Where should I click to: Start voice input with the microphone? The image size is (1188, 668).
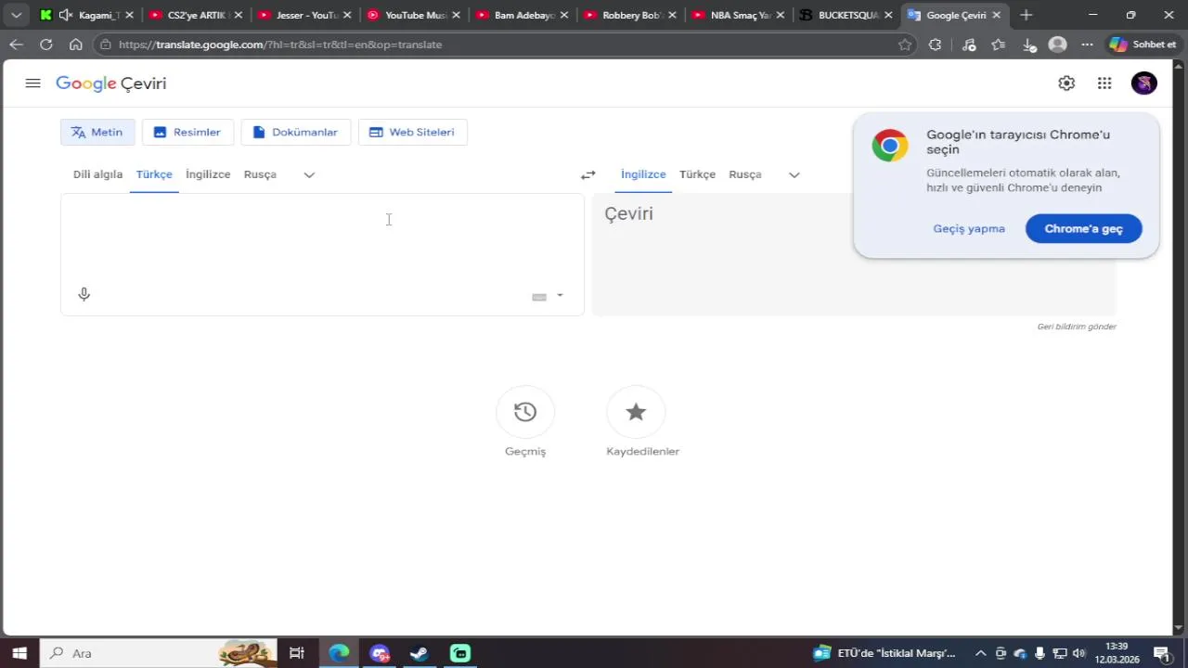click(x=84, y=294)
